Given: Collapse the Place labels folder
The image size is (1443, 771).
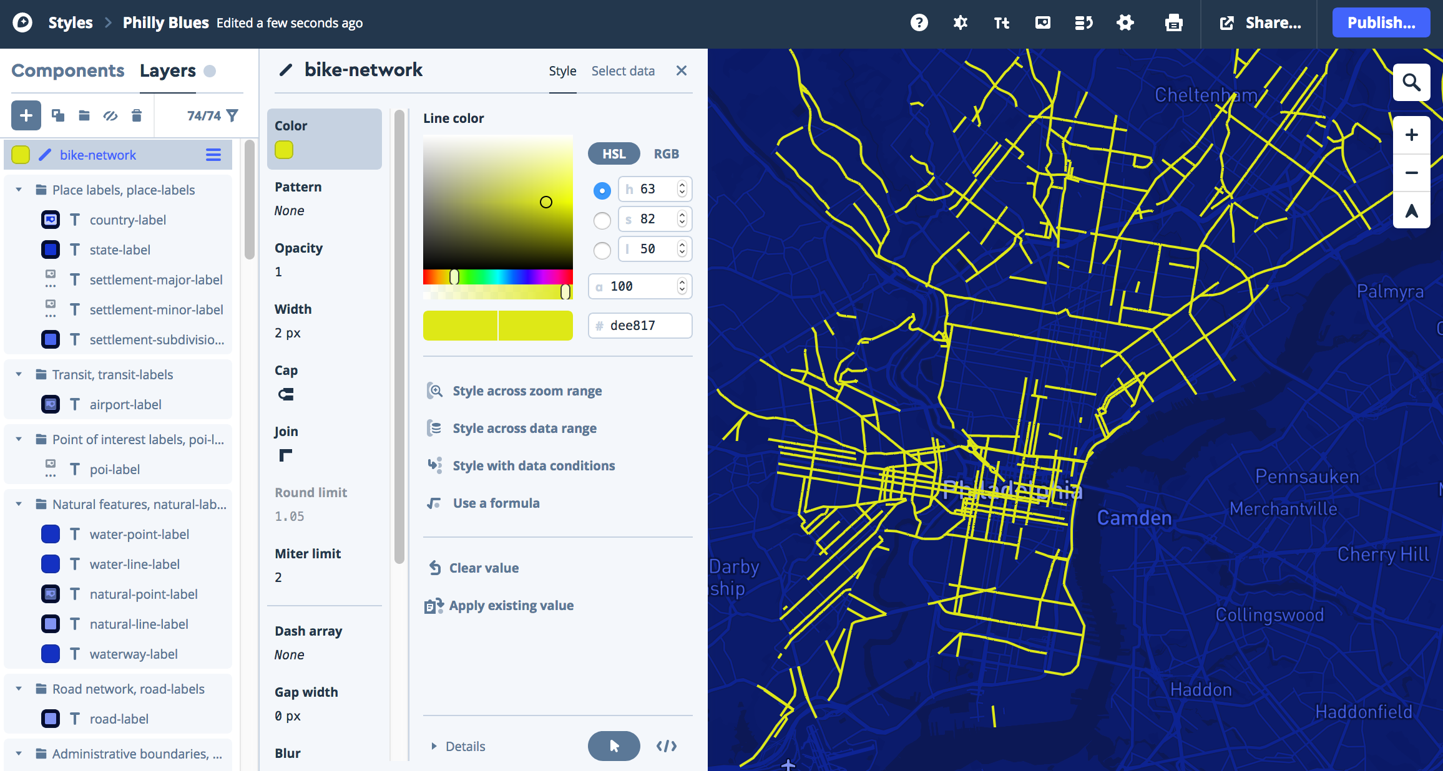Looking at the screenshot, I should (x=19, y=190).
